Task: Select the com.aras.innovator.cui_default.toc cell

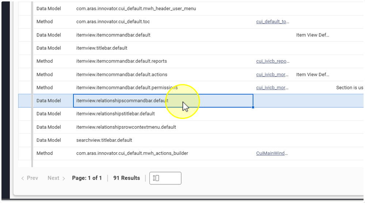Action: [x=113, y=22]
